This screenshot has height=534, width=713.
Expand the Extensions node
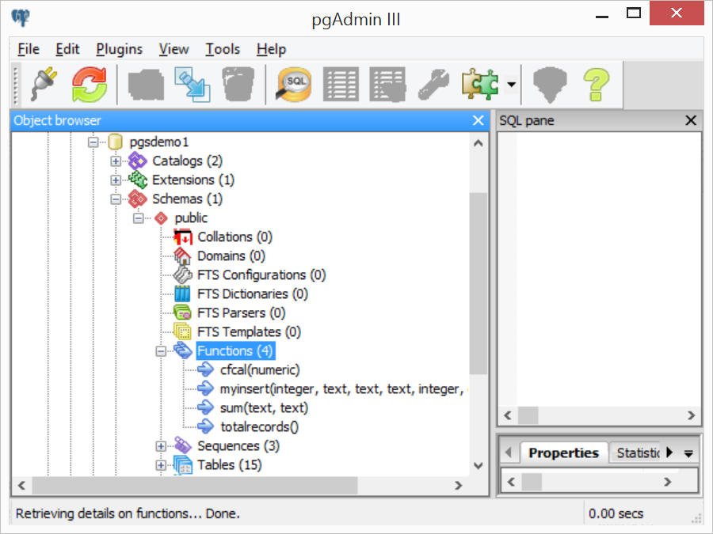[116, 180]
